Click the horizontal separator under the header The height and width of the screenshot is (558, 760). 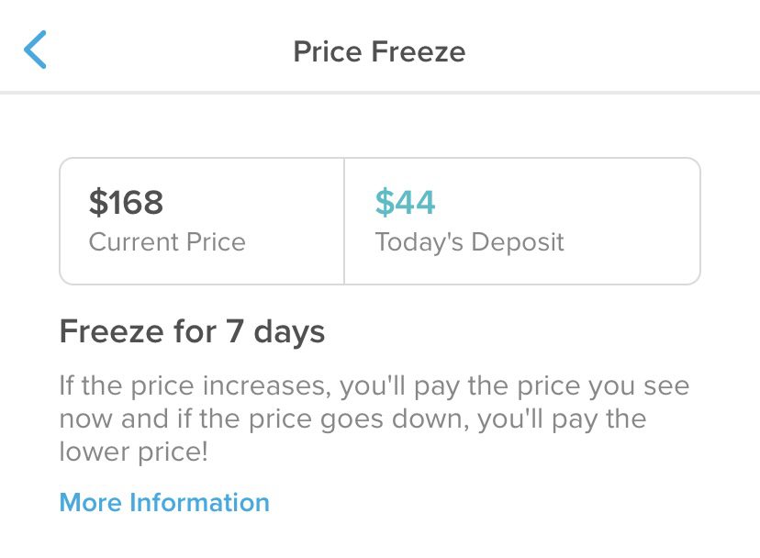pyautogui.click(x=380, y=93)
